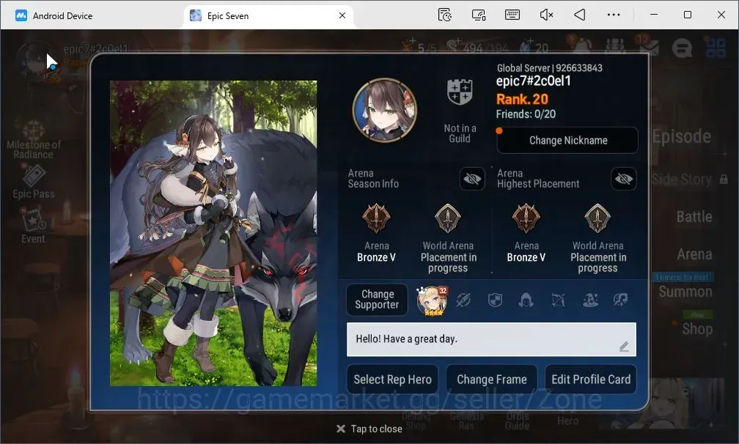Click the Edit Profile Card button
Screen dimensions: 739x444
[591, 380]
